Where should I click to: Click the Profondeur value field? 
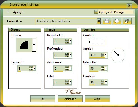(x=59, y=55)
